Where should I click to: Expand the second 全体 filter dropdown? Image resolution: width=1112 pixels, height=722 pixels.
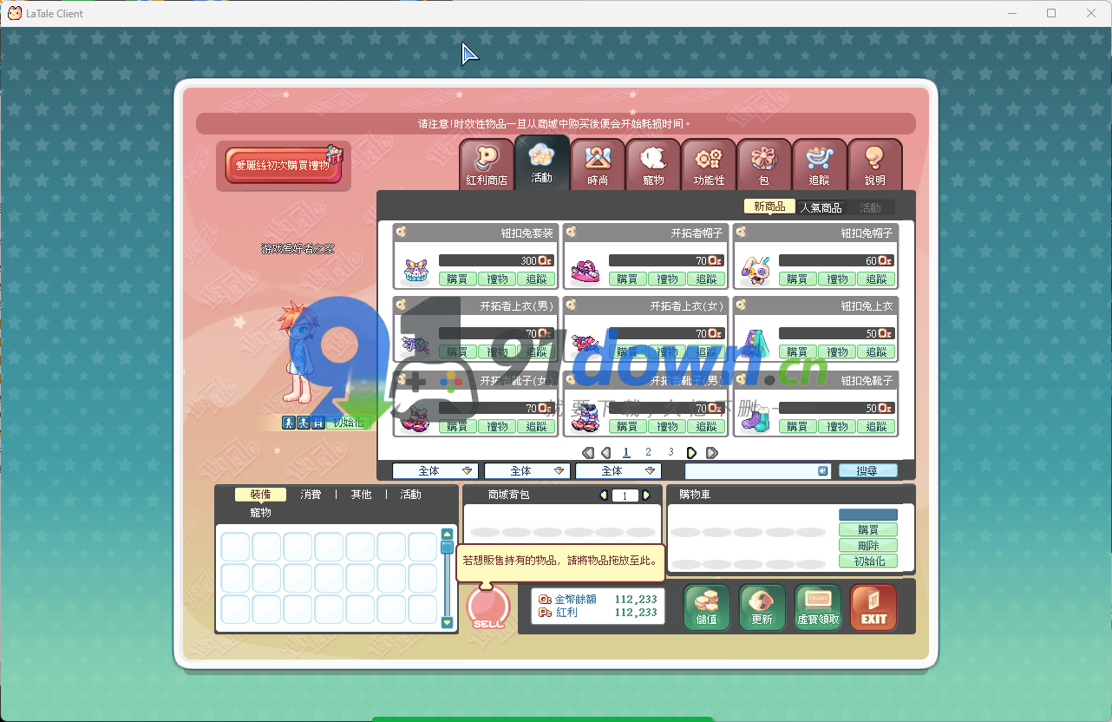point(527,470)
